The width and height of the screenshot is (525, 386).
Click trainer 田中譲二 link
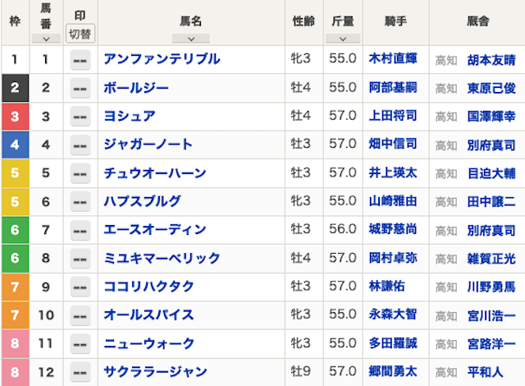click(x=491, y=202)
